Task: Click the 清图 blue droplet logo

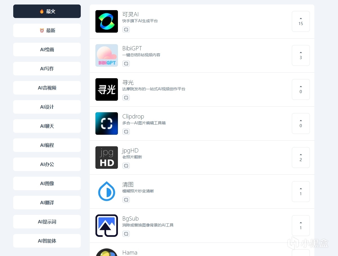Action: point(106,191)
